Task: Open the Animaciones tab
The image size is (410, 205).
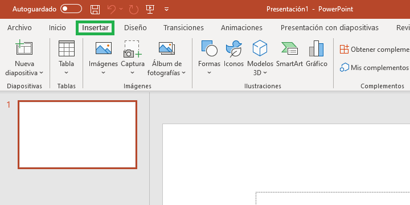Action: click(241, 28)
